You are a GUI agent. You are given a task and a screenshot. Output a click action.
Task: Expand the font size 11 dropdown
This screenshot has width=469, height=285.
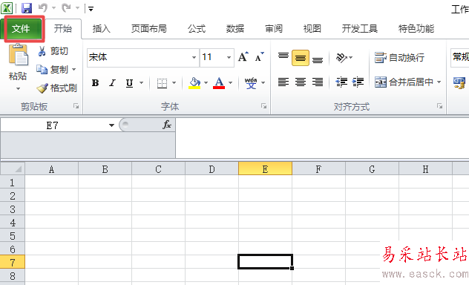(x=229, y=57)
